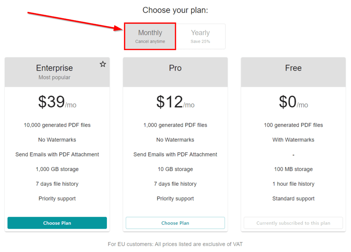Viewport: 351px width, 252px height.
Task: Click the Pro plan header
Action: click(175, 68)
